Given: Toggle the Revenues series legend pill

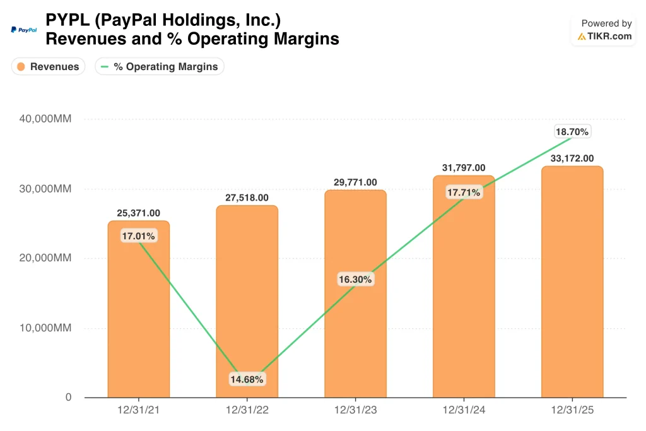Looking at the screenshot, I should pyautogui.click(x=48, y=67).
